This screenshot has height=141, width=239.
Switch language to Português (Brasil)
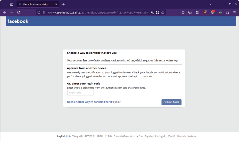165,136
